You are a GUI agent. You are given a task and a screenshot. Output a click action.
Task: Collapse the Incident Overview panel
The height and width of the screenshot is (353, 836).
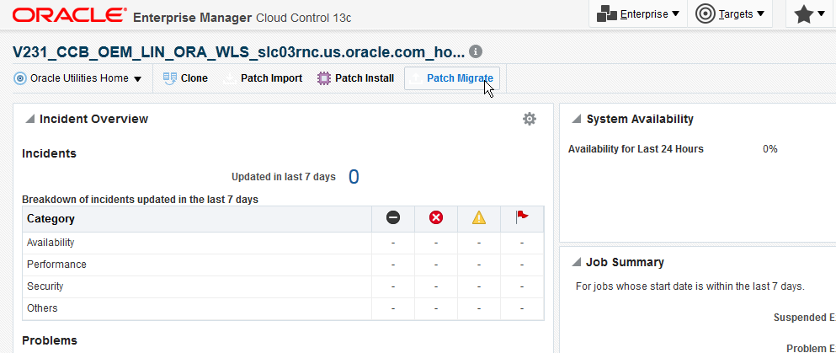point(29,119)
